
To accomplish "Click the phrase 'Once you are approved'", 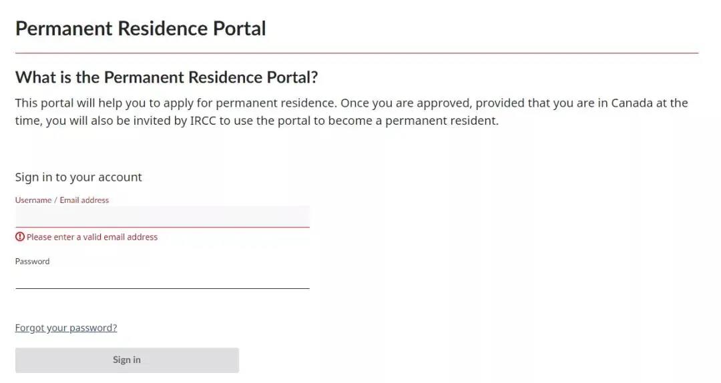I will pyautogui.click(x=406, y=103).
